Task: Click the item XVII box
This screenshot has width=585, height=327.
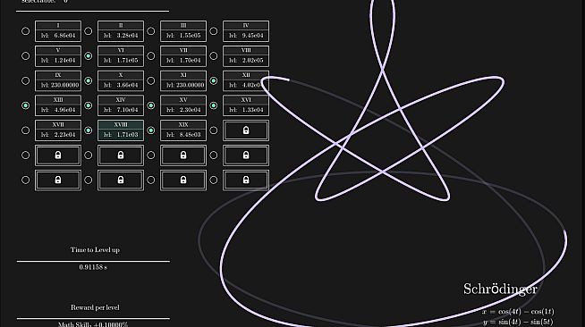Action: [x=58, y=130]
